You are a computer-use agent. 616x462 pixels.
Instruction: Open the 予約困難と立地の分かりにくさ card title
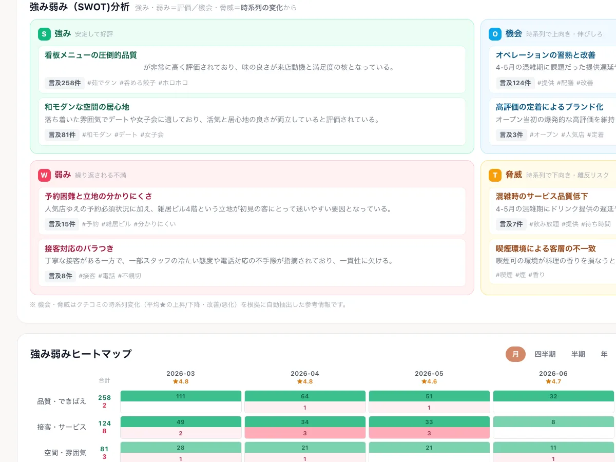click(x=99, y=196)
